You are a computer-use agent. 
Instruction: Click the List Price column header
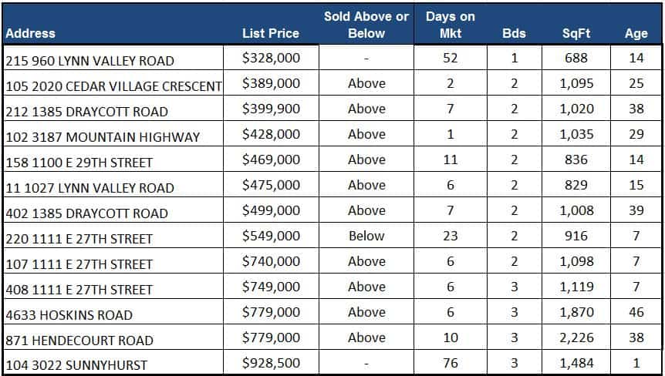(x=270, y=33)
